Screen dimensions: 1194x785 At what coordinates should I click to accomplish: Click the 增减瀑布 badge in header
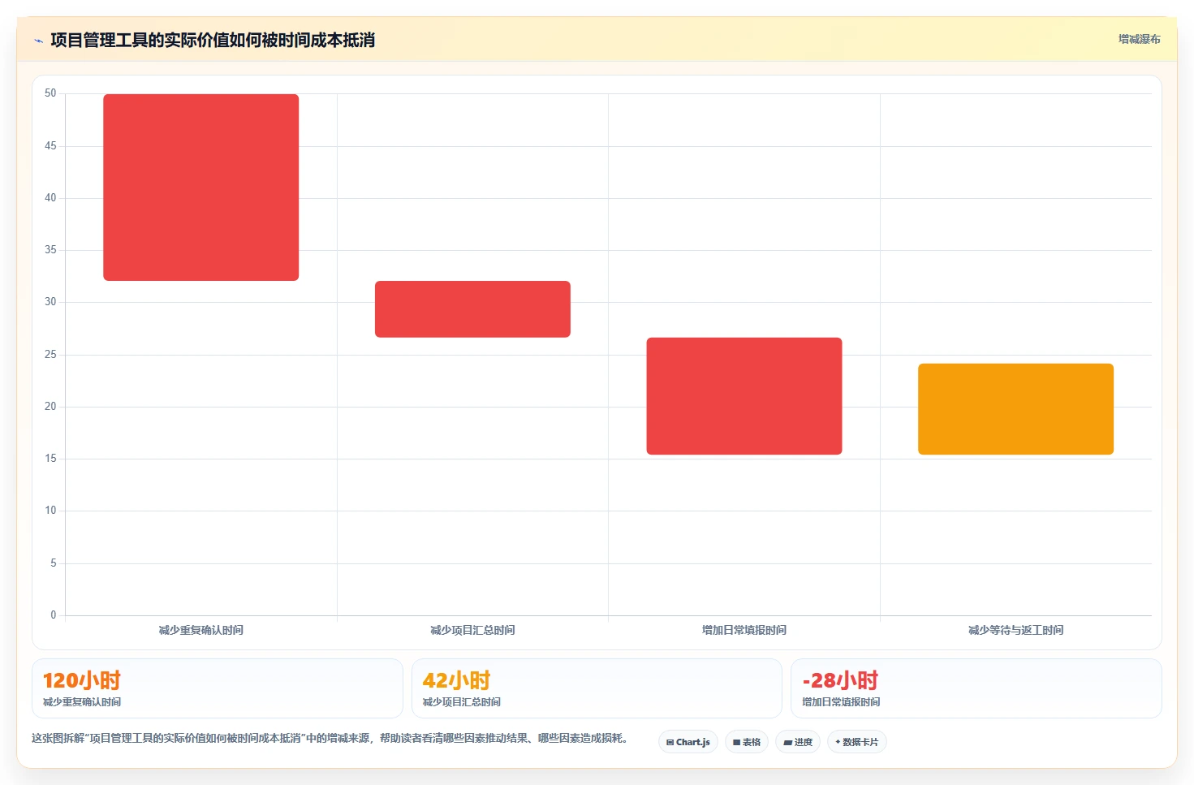point(1139,39)
